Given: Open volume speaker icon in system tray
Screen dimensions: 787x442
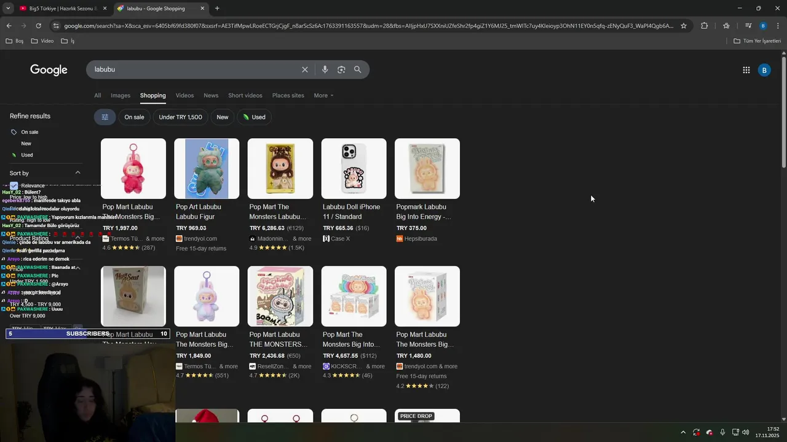Looking at the screenshot, I should [746, 432].
